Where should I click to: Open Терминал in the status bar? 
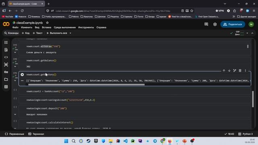tap(36, 134)
